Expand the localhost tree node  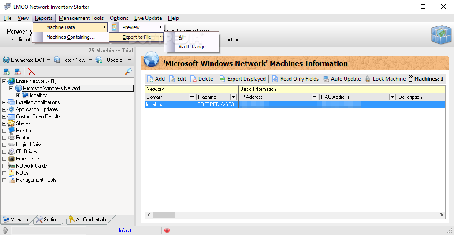(18, 95)
